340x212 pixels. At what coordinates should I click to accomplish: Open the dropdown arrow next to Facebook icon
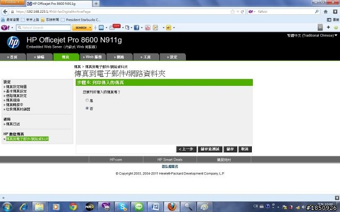tap(142, 28)
